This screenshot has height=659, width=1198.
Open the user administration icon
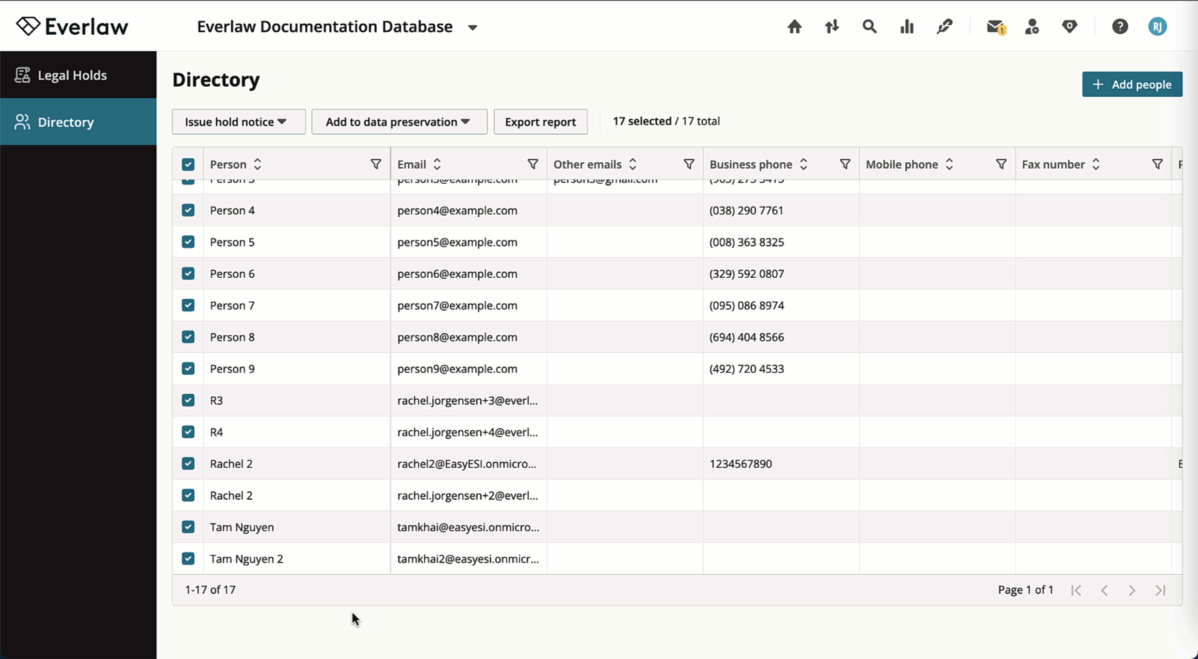coord(1032,27)
